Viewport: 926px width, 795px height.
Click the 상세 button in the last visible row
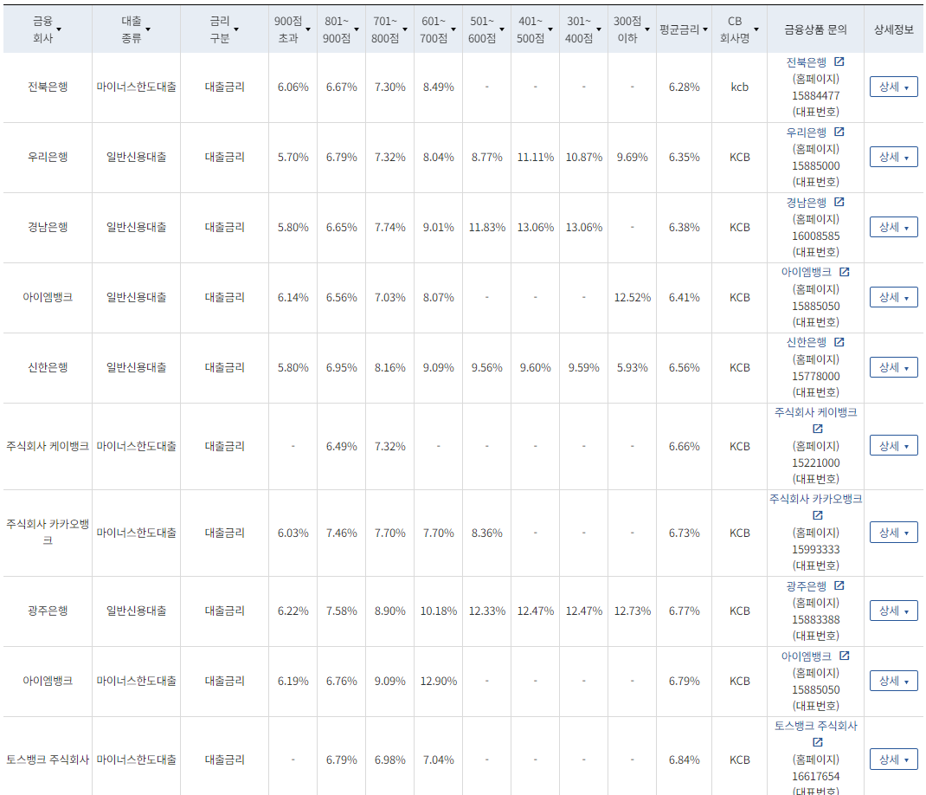pyautogui.click(x=892, y=759)
